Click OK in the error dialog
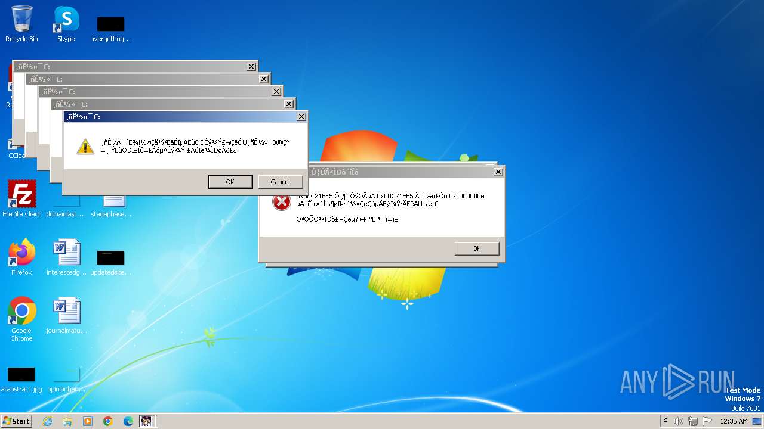 [476, 248]
